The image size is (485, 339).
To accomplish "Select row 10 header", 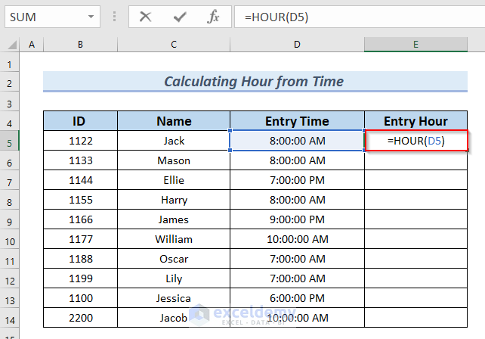I will click(x=11, y=239).
